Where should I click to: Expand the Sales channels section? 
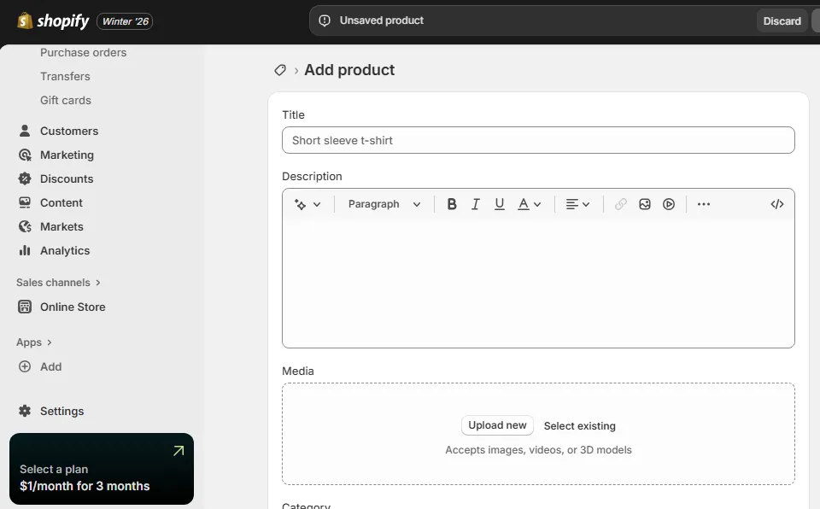tap(57, 282)
